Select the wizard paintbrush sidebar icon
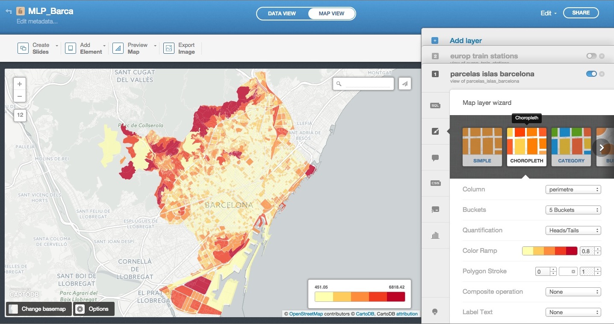This screenshot has height=324, width=614. [435, 131]
